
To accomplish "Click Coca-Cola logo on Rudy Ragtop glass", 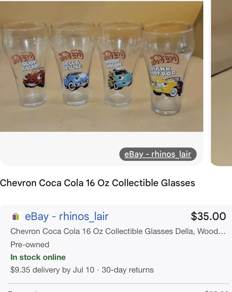I will pyautogui.click(x=23, y=57).
